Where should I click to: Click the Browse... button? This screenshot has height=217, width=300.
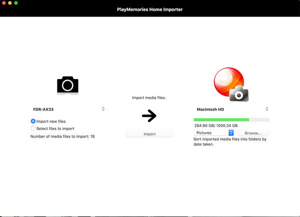pyautogui.click(x=253, y=133)
